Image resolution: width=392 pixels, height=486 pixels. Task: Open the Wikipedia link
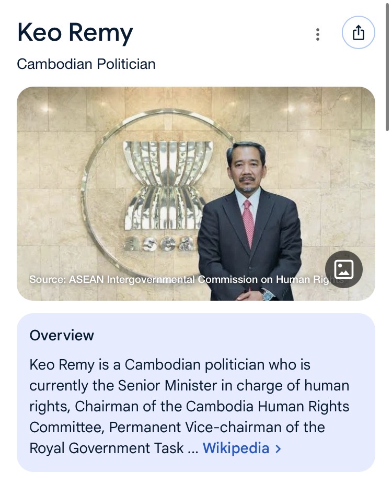point(236,448)
